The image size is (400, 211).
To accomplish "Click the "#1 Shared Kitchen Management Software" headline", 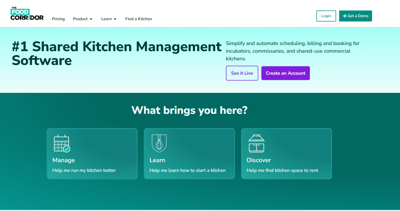I will (117, 54).
